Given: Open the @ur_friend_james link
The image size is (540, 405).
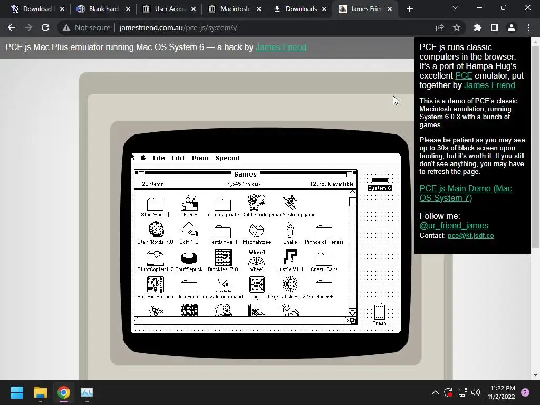Looking at the screenshot, I should [x=454, y=226].
